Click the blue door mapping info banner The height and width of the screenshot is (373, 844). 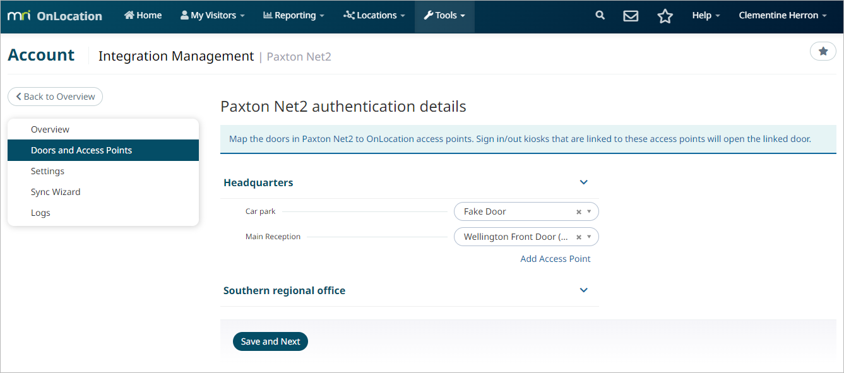tap(528, 139)
